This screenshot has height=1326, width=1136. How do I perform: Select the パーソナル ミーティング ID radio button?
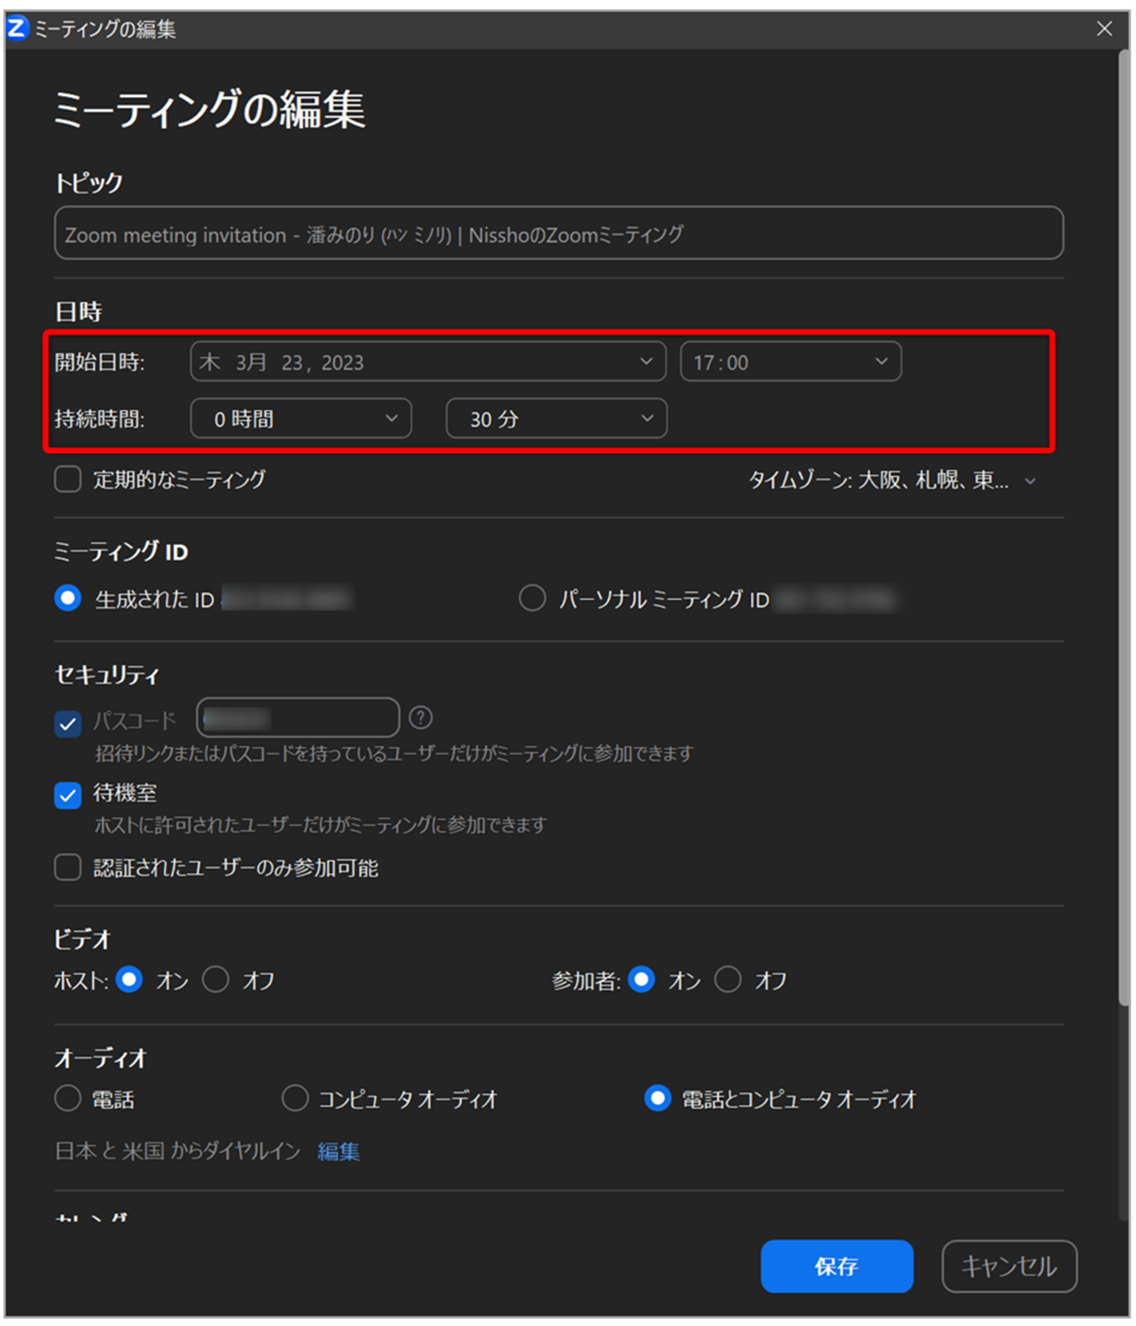point(532,598)
